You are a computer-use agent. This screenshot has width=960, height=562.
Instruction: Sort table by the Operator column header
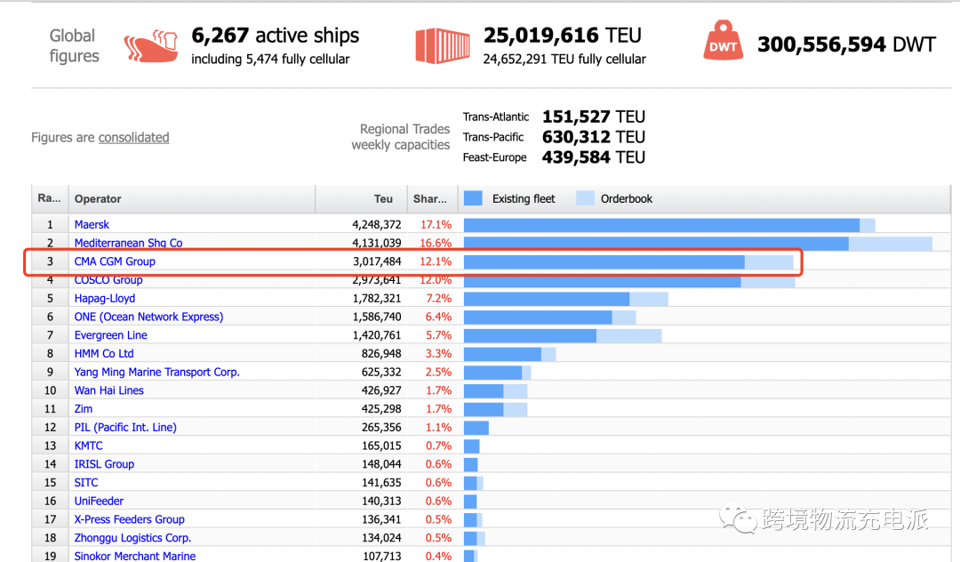[192, 198]
